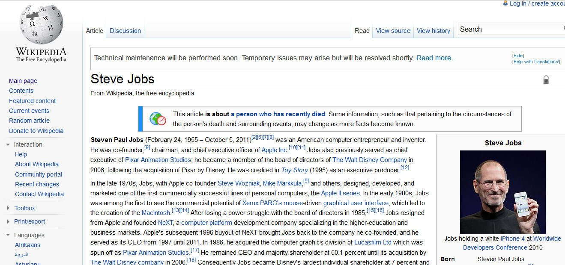This screenshot has height=265, width=565.
Task: Open the Mike Markkula link
Action: 282,183
